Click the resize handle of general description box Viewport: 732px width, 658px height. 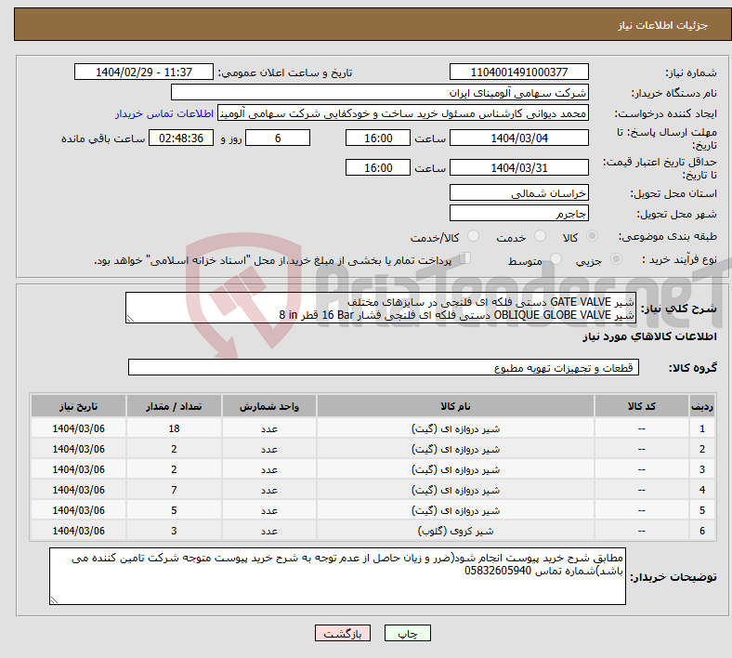point(130,319)
